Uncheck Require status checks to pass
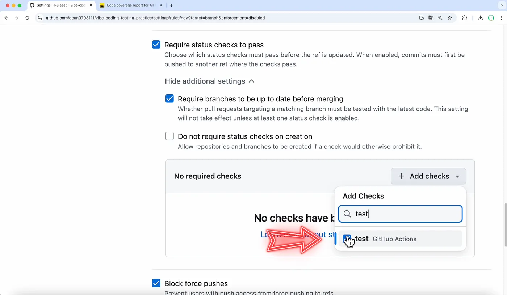The image size is (507, 295). (x=156, y=45)
